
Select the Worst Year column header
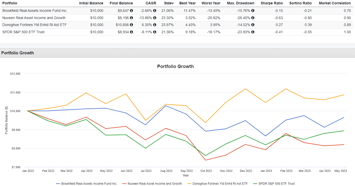pos(211,3)
